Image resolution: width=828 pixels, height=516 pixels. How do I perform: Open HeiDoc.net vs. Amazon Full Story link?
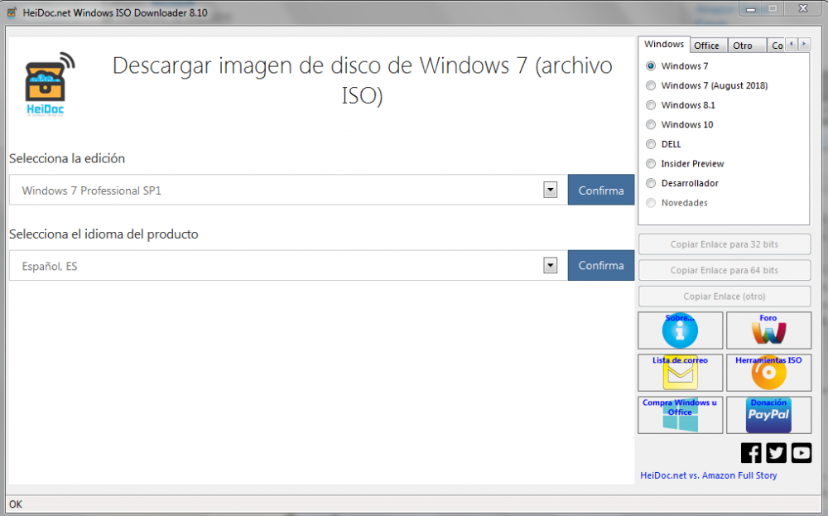(708, 475)
